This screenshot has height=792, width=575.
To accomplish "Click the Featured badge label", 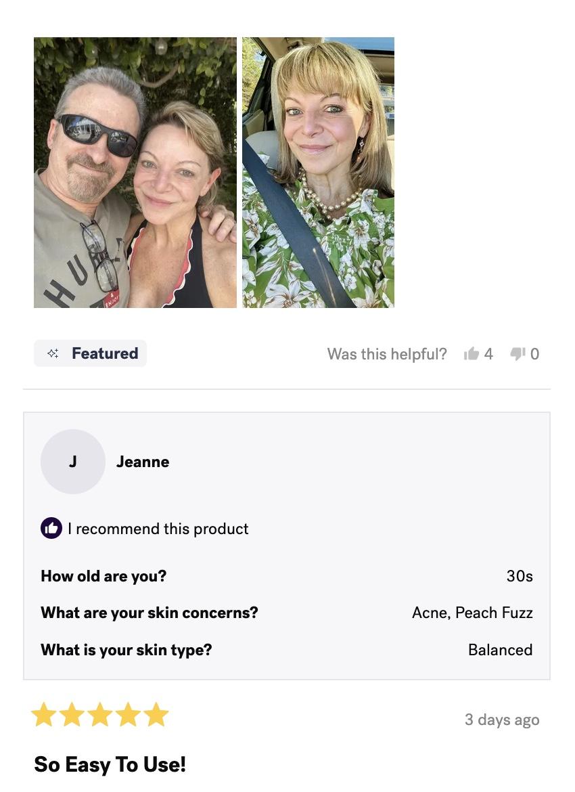I will [105, 353].
